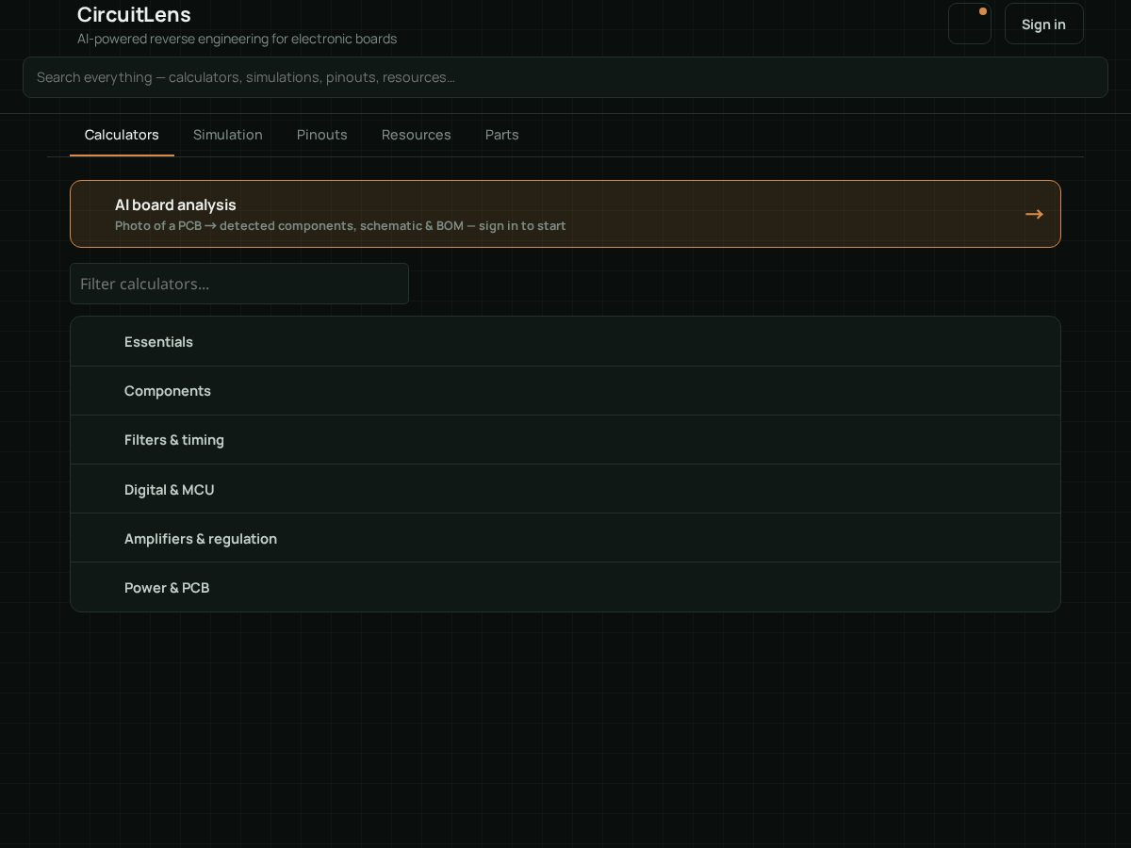Expand the Digital & MCU category
1131x848 pixels.
565,489
